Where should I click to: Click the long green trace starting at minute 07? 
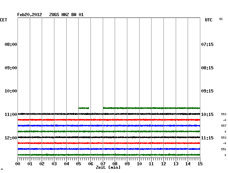point(152,108)
